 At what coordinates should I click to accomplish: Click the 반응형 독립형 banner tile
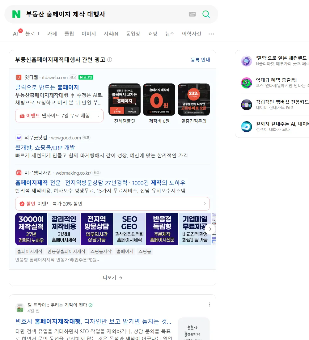tap(162, 229)
